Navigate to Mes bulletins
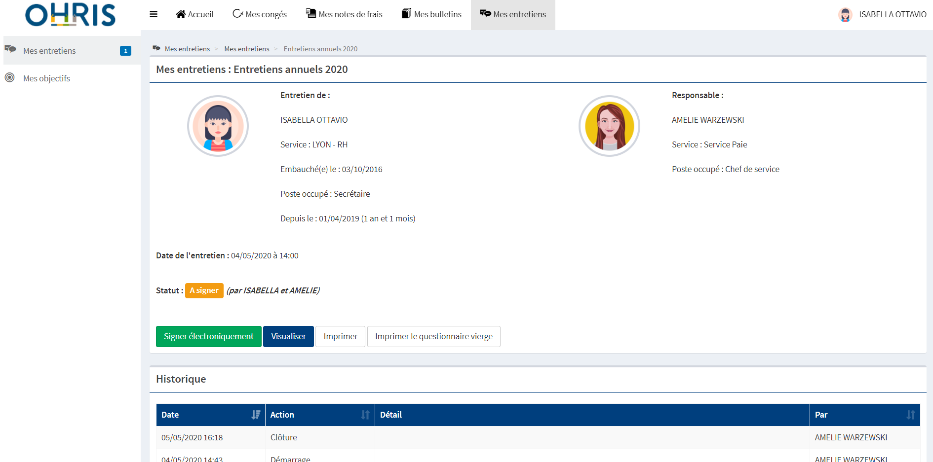933x462 pixels. (x=431, y=14)
